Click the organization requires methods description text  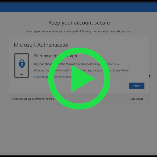(79, 31)
